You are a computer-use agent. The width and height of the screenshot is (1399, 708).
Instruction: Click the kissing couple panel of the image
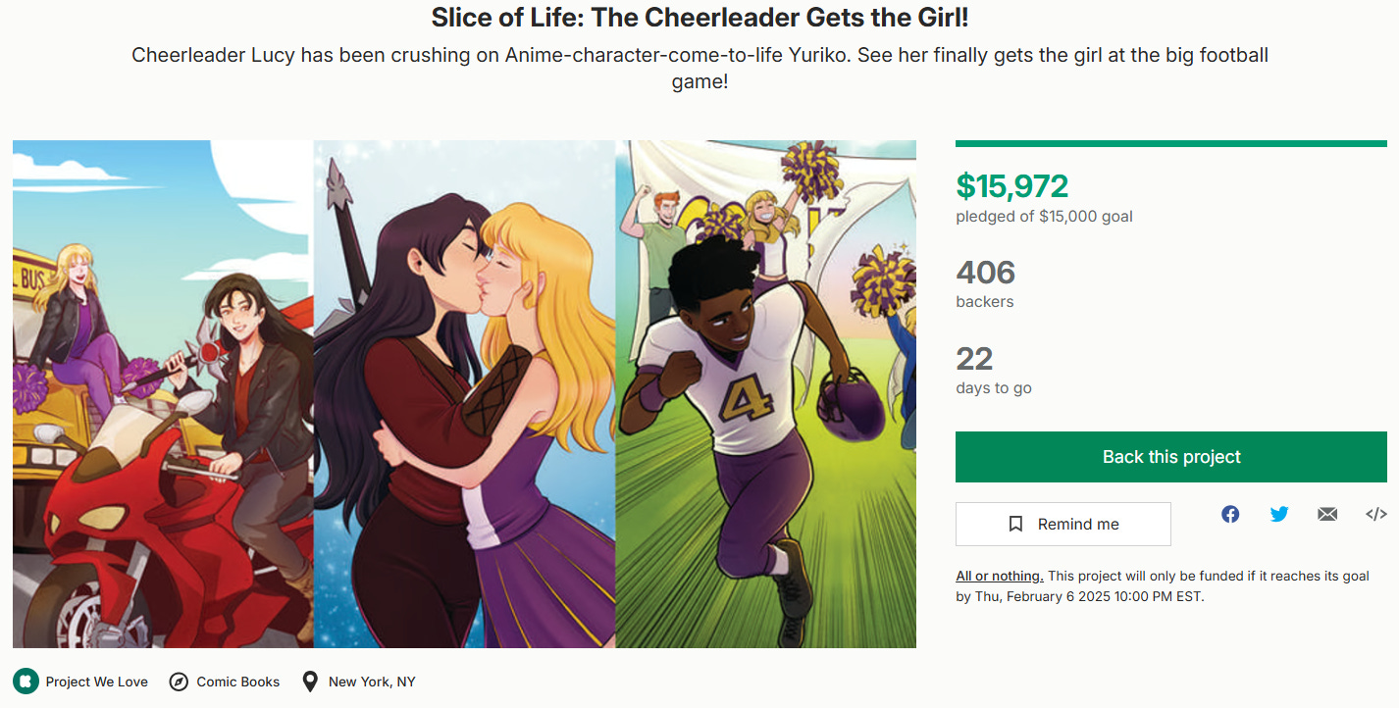tap(464, 394)
